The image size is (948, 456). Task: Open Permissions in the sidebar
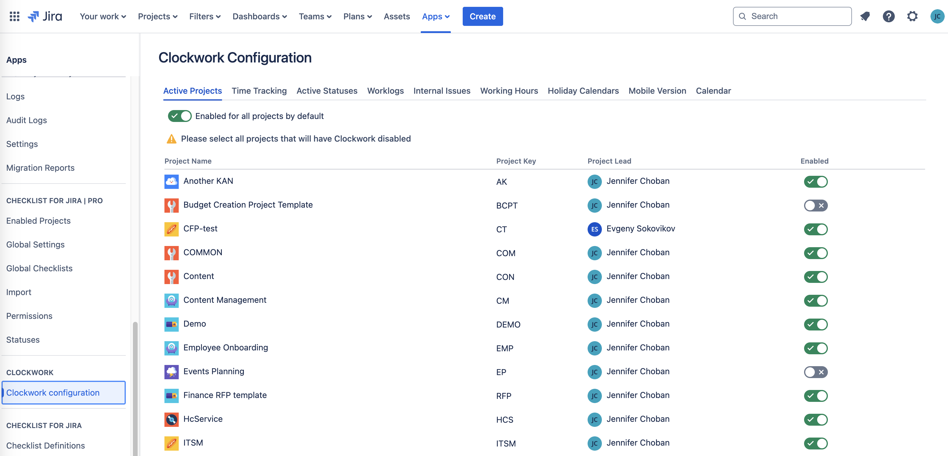coord(29,316)
